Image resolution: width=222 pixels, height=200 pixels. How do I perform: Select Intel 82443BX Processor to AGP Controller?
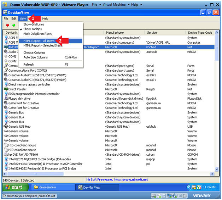coord(45,164)
